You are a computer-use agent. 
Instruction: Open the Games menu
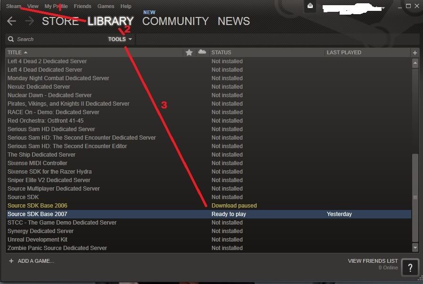coord(106,6)
